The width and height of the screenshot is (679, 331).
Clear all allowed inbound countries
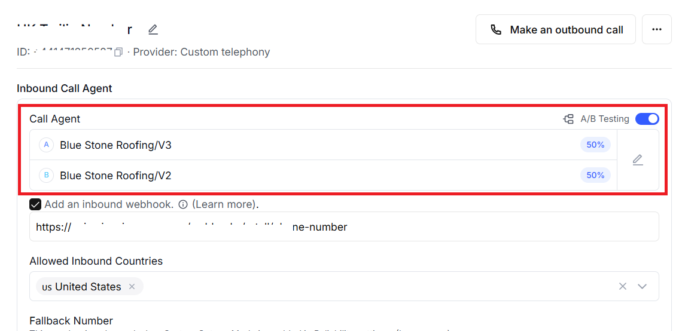point(623,286)
